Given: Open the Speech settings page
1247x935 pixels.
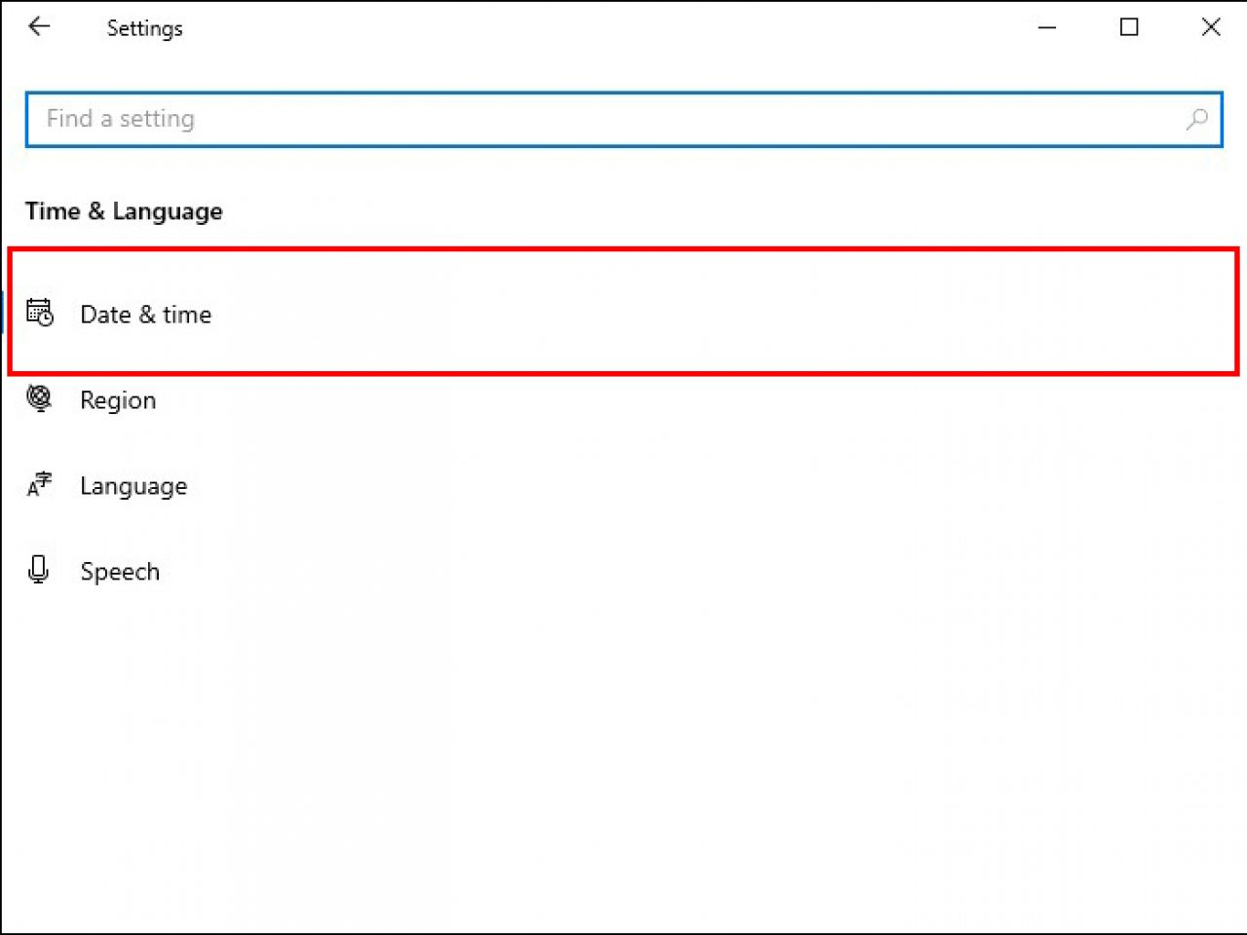Looking at the screenshot, I should (120, 571).
